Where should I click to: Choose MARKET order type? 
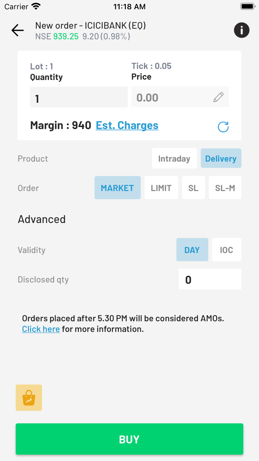[x=117, y=188]
